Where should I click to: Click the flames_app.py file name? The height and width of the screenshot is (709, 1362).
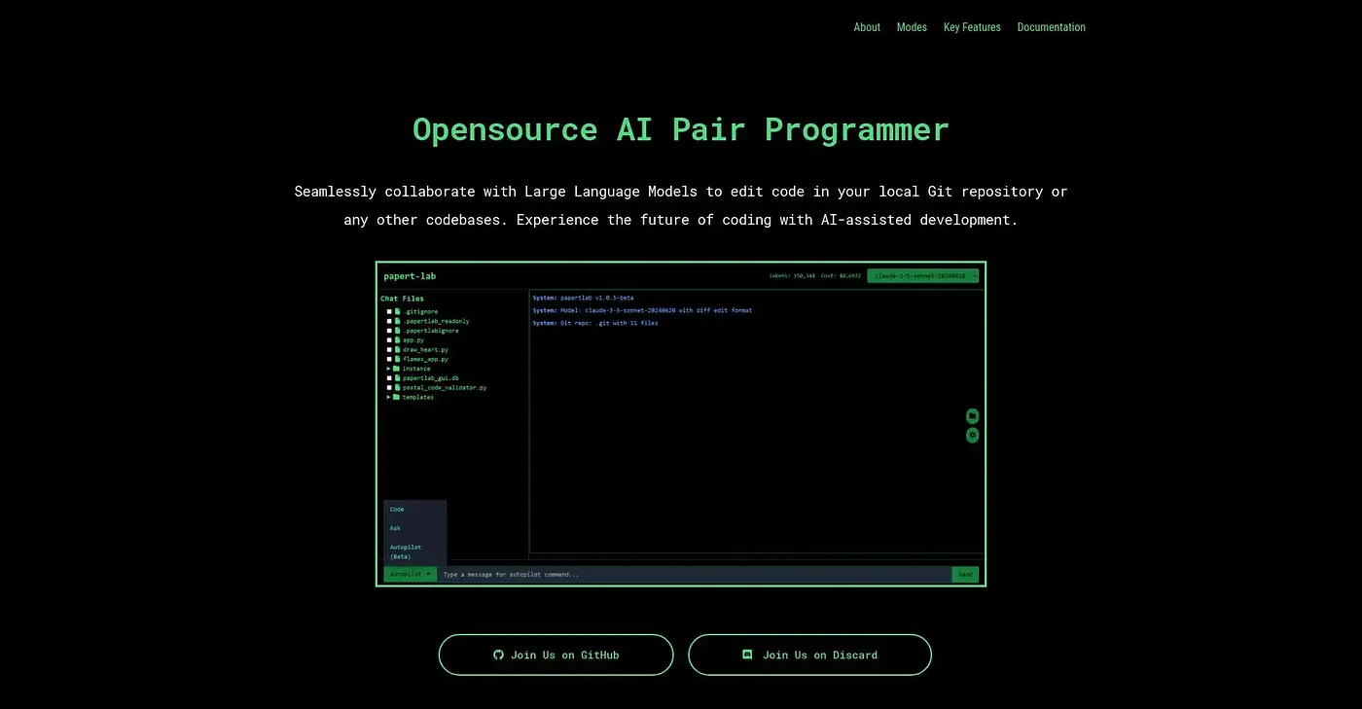coord(425,359)
